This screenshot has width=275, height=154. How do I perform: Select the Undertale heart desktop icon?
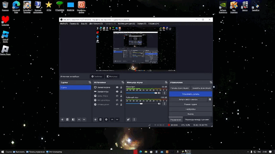(5, 21)
